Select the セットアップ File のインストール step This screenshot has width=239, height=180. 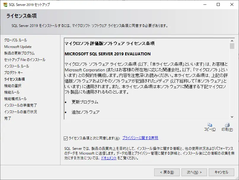(x=25, y=60)
